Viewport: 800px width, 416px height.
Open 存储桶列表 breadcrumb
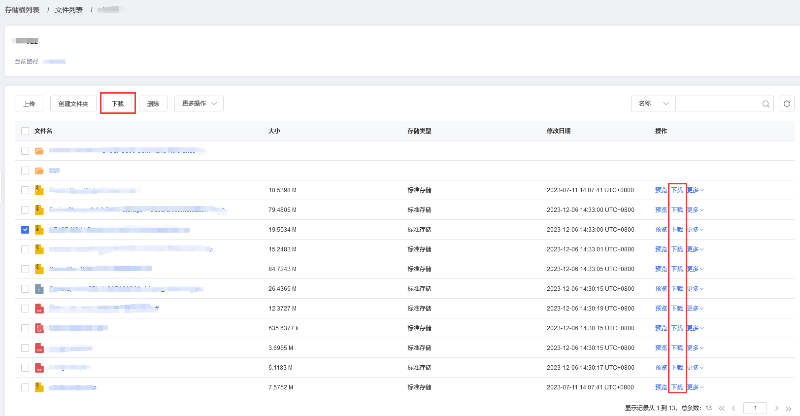(x=22, y=10)
